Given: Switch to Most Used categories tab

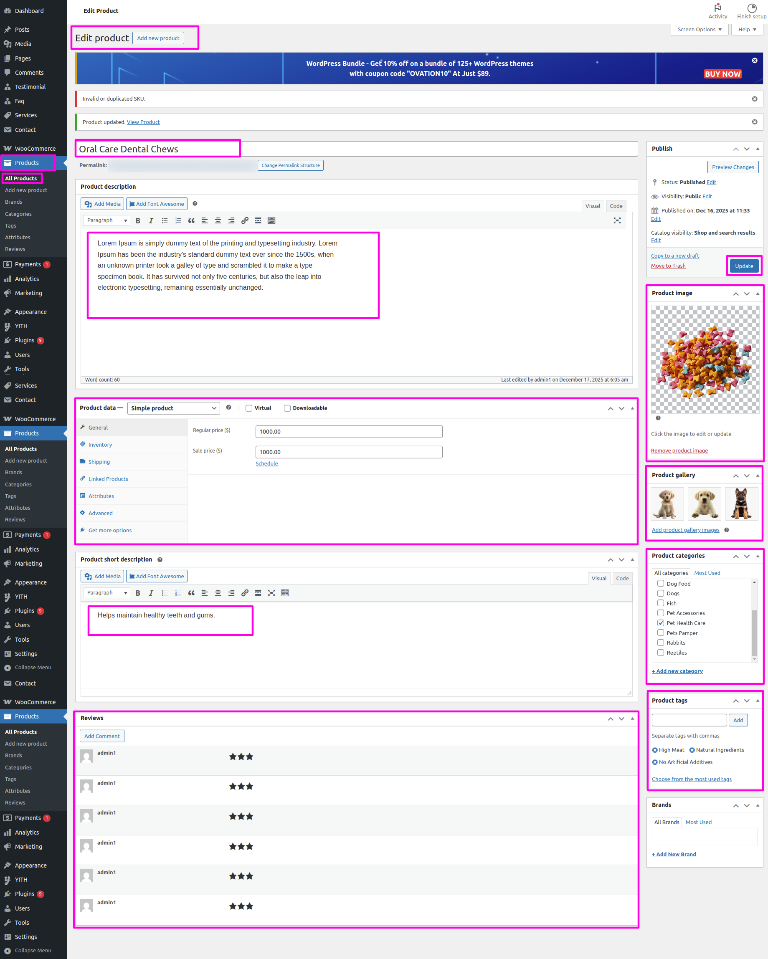Looking at the screenshot, I should click(707, 573).
